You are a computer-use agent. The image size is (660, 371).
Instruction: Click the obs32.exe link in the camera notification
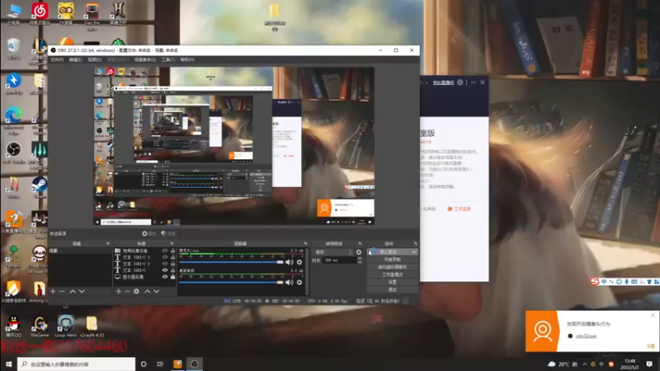[586, 336]
